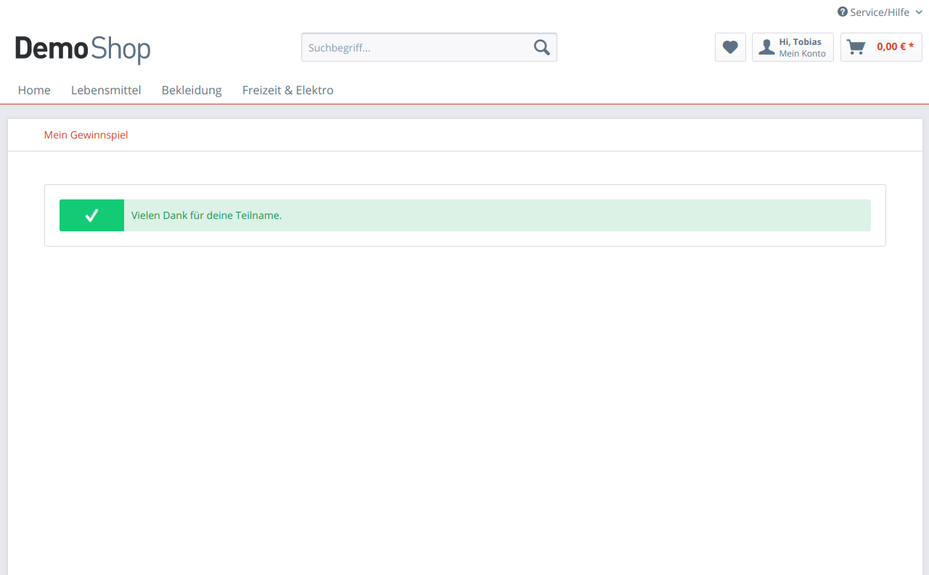
Task: Click the Vielen Dank für deine Teilname message
Action: point(206,215)
